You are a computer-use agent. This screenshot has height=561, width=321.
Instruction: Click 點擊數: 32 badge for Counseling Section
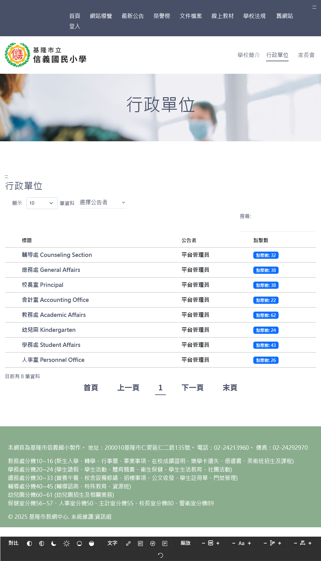tap(266, 255)
